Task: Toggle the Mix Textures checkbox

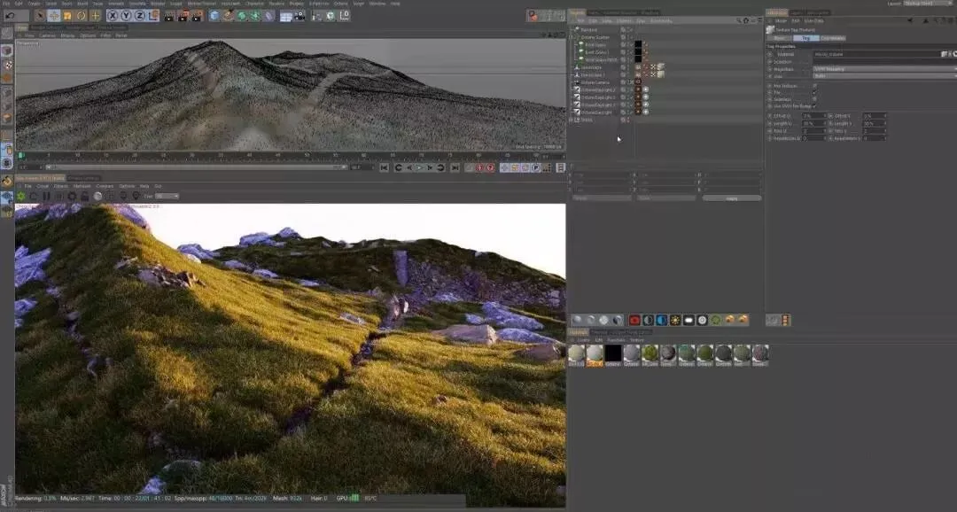Action: (814, 85)
